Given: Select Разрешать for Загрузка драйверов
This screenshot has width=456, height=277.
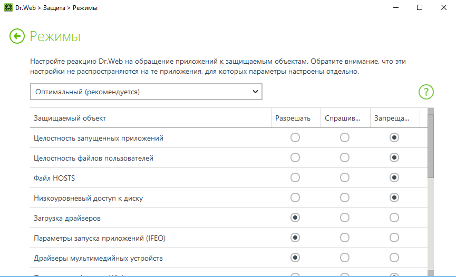Looking at the screenshot, I should [x=295, y=217].
